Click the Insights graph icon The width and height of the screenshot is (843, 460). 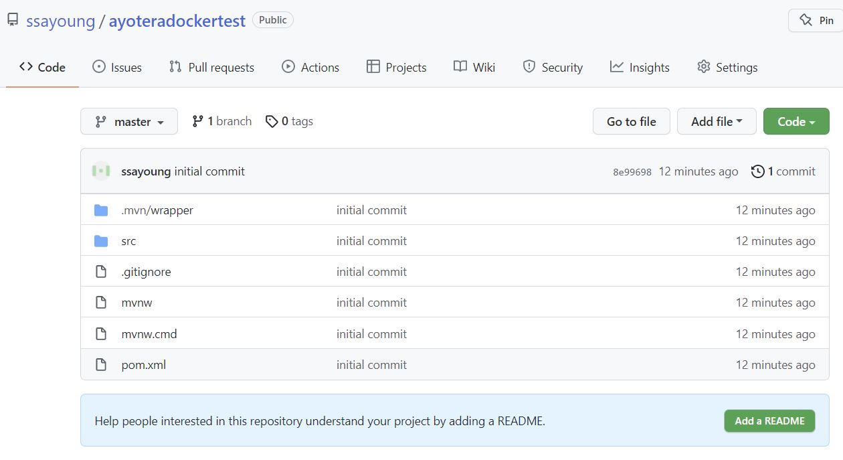(x=617, y=66)
